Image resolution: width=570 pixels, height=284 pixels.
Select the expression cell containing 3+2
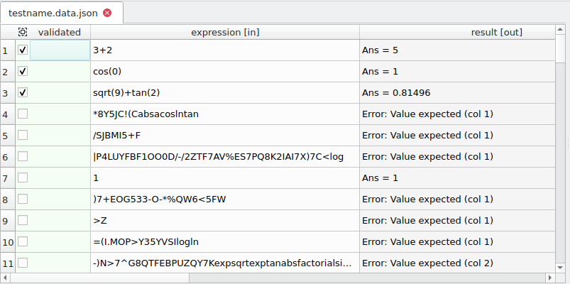224,50
